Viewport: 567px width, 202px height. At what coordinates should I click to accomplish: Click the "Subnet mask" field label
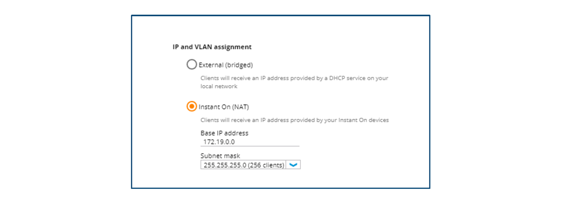pyautogui.click(x=220, y=156)
